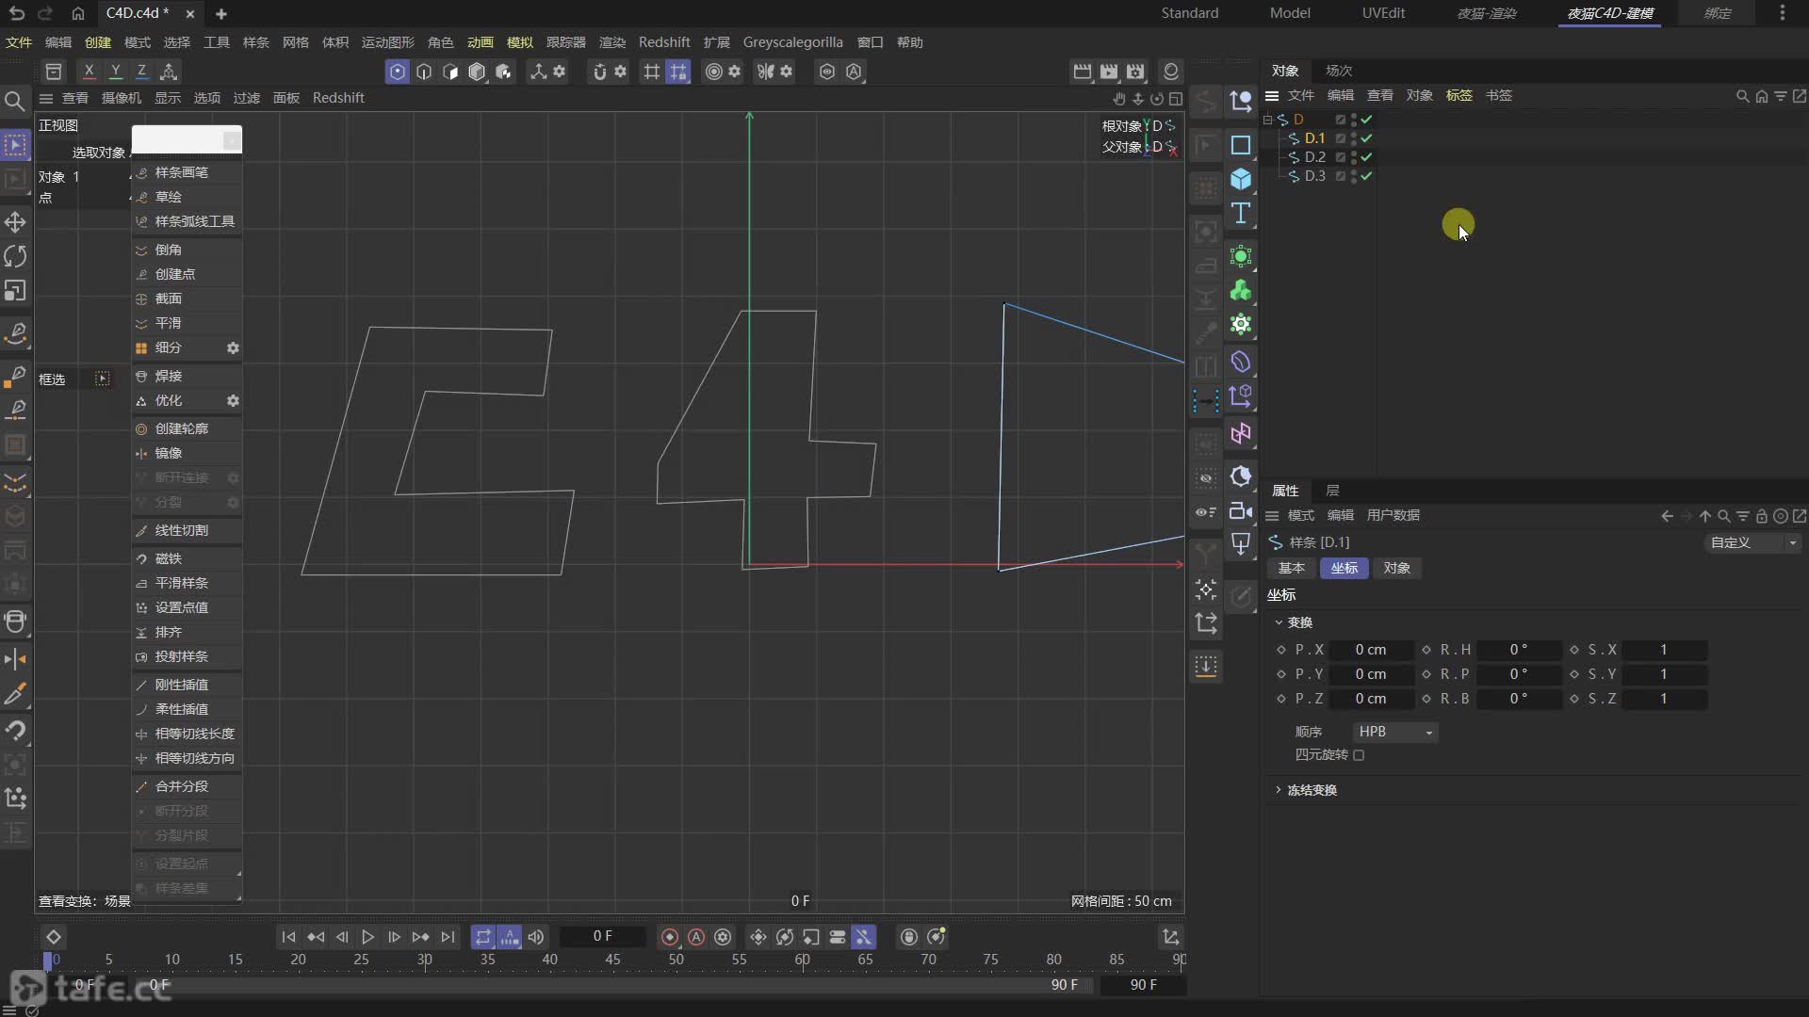Choose 创建轮廓 from the spline popup
The height and width of the screenshot is (1017, 1809).
pyautogui.click(x=187, y=428)
